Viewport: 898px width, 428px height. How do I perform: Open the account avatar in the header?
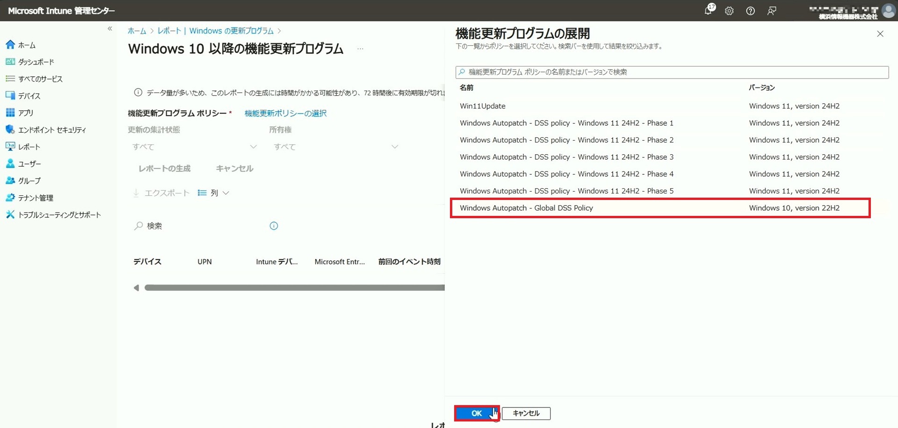point(888,11)
